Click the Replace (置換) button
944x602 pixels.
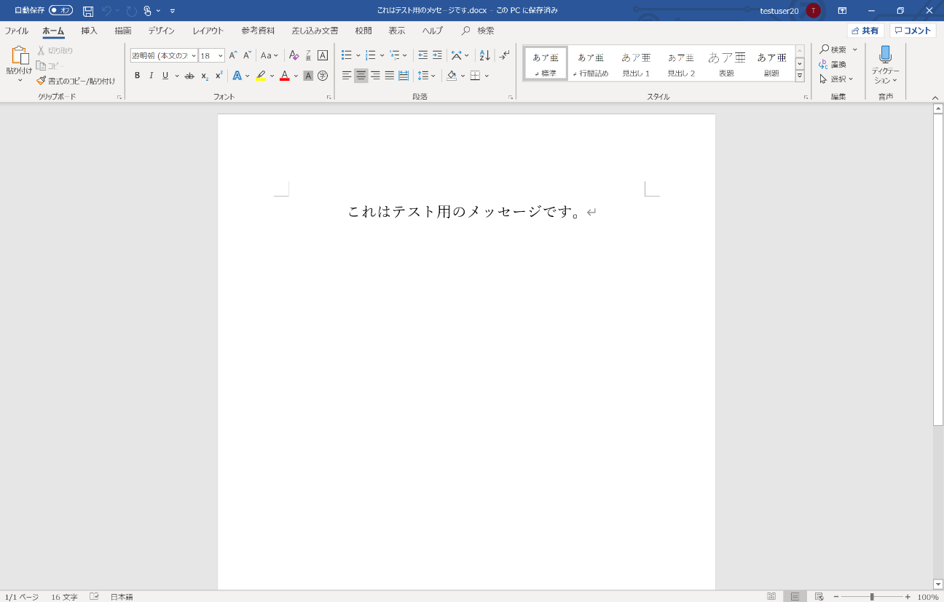coord(833,64)
